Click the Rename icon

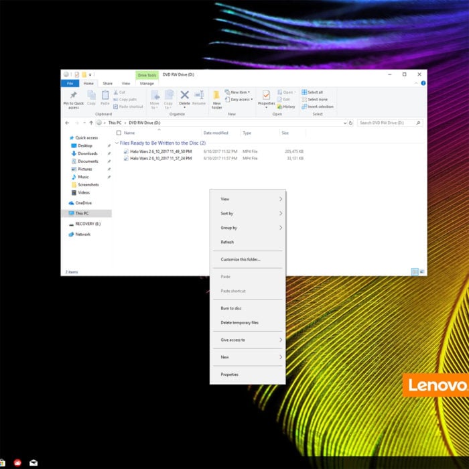pos(199,95)
